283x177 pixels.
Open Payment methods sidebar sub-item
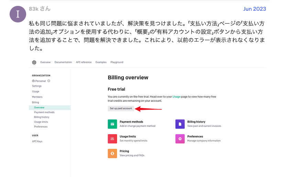44,112
